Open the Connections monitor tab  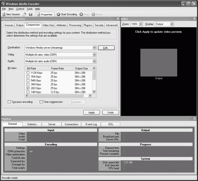coord(72,124)
